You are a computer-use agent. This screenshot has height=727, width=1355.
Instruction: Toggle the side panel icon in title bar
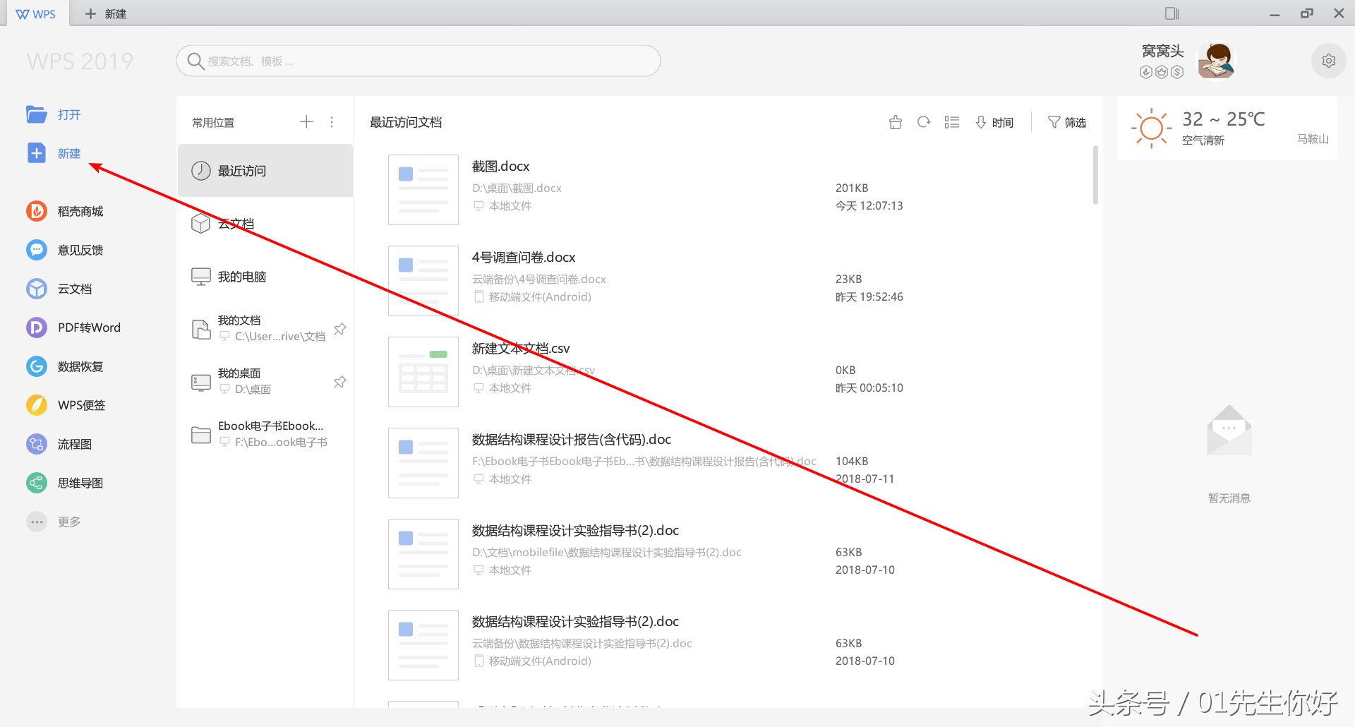[1172, 13]
